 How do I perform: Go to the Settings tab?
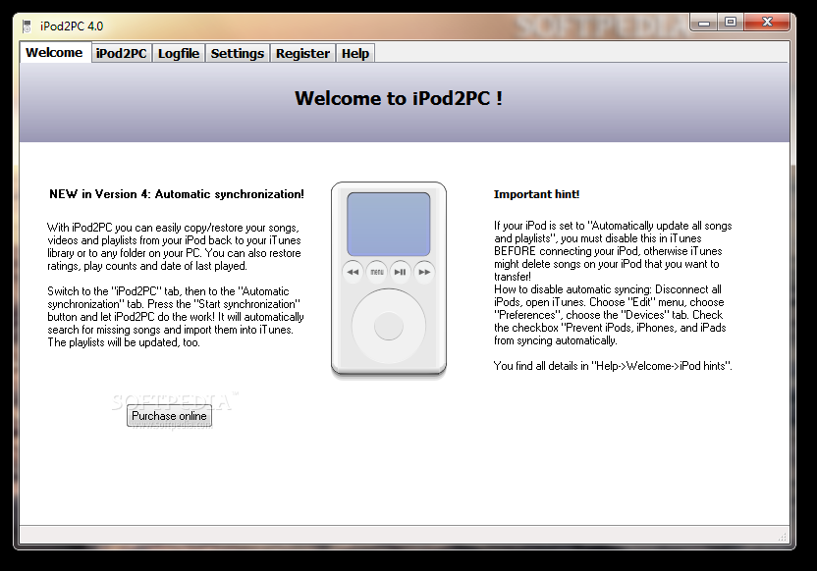(x=238, y=54)
